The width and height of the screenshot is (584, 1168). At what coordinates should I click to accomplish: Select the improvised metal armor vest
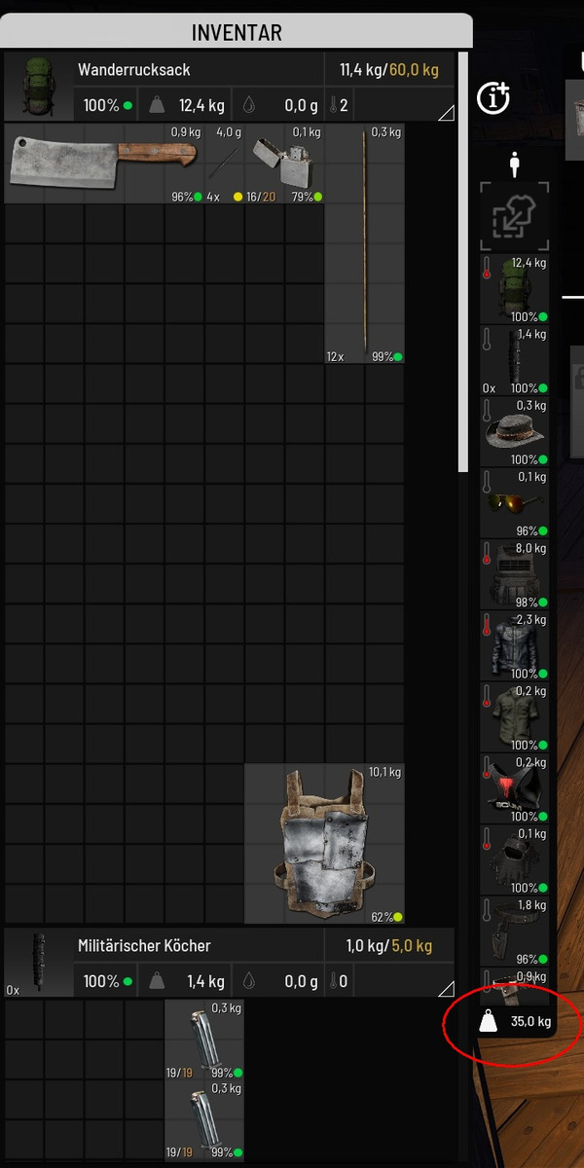pyautogui.click(x=323, y=843)
